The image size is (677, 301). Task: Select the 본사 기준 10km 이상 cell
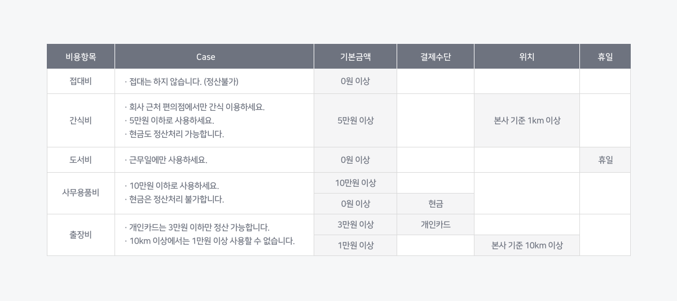527,245
